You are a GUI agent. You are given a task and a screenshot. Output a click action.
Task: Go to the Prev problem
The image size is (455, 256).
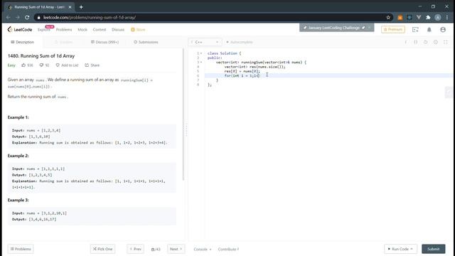(135, 249)
